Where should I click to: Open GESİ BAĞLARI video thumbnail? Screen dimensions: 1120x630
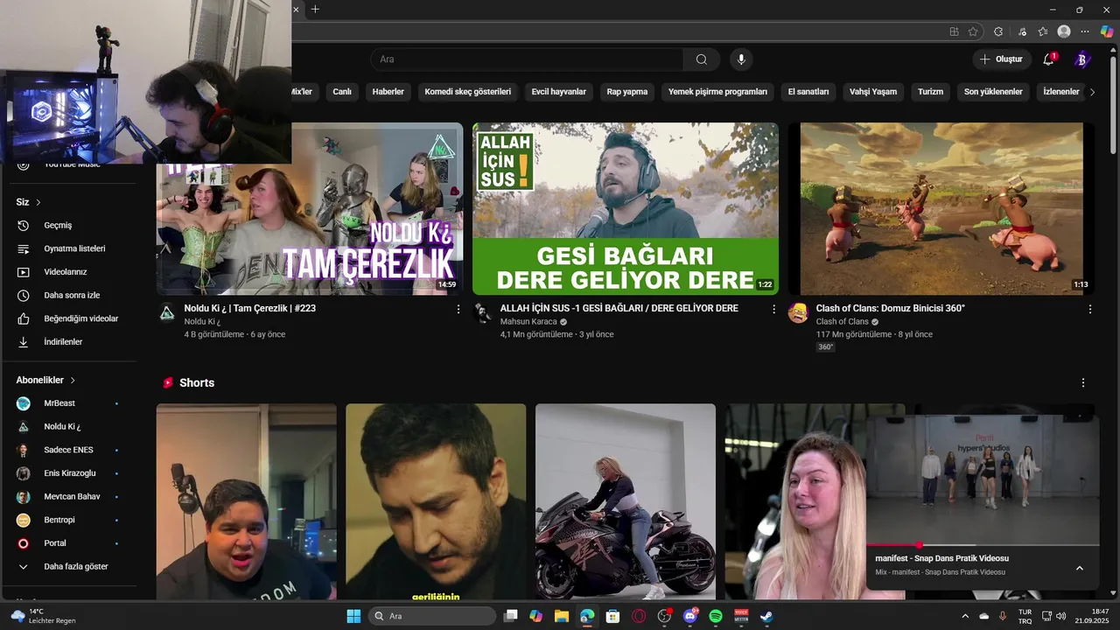[x=626, y=208]
